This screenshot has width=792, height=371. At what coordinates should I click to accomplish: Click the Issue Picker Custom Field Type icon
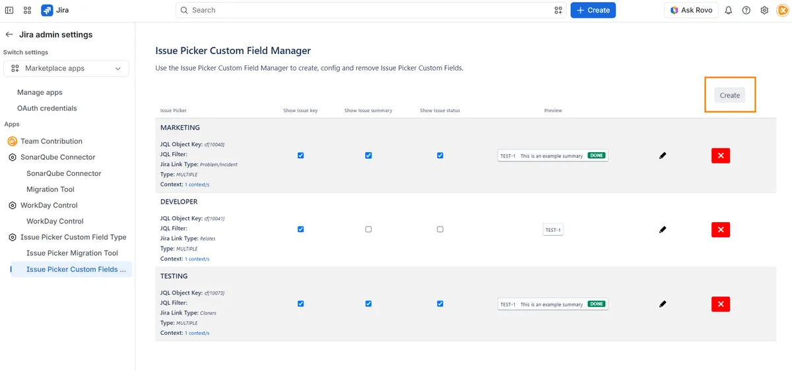coord(13,237)
